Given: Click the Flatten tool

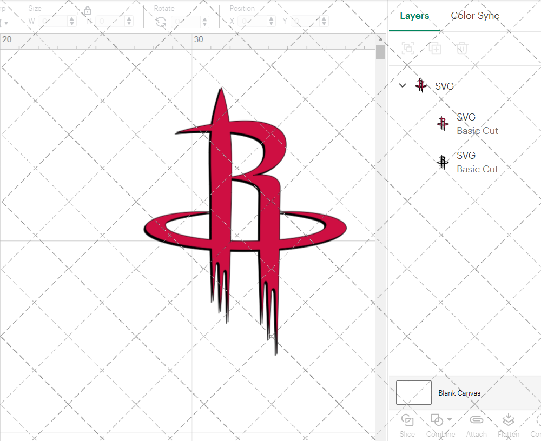Looking at the screenshot, I should (x=508, y=425).
